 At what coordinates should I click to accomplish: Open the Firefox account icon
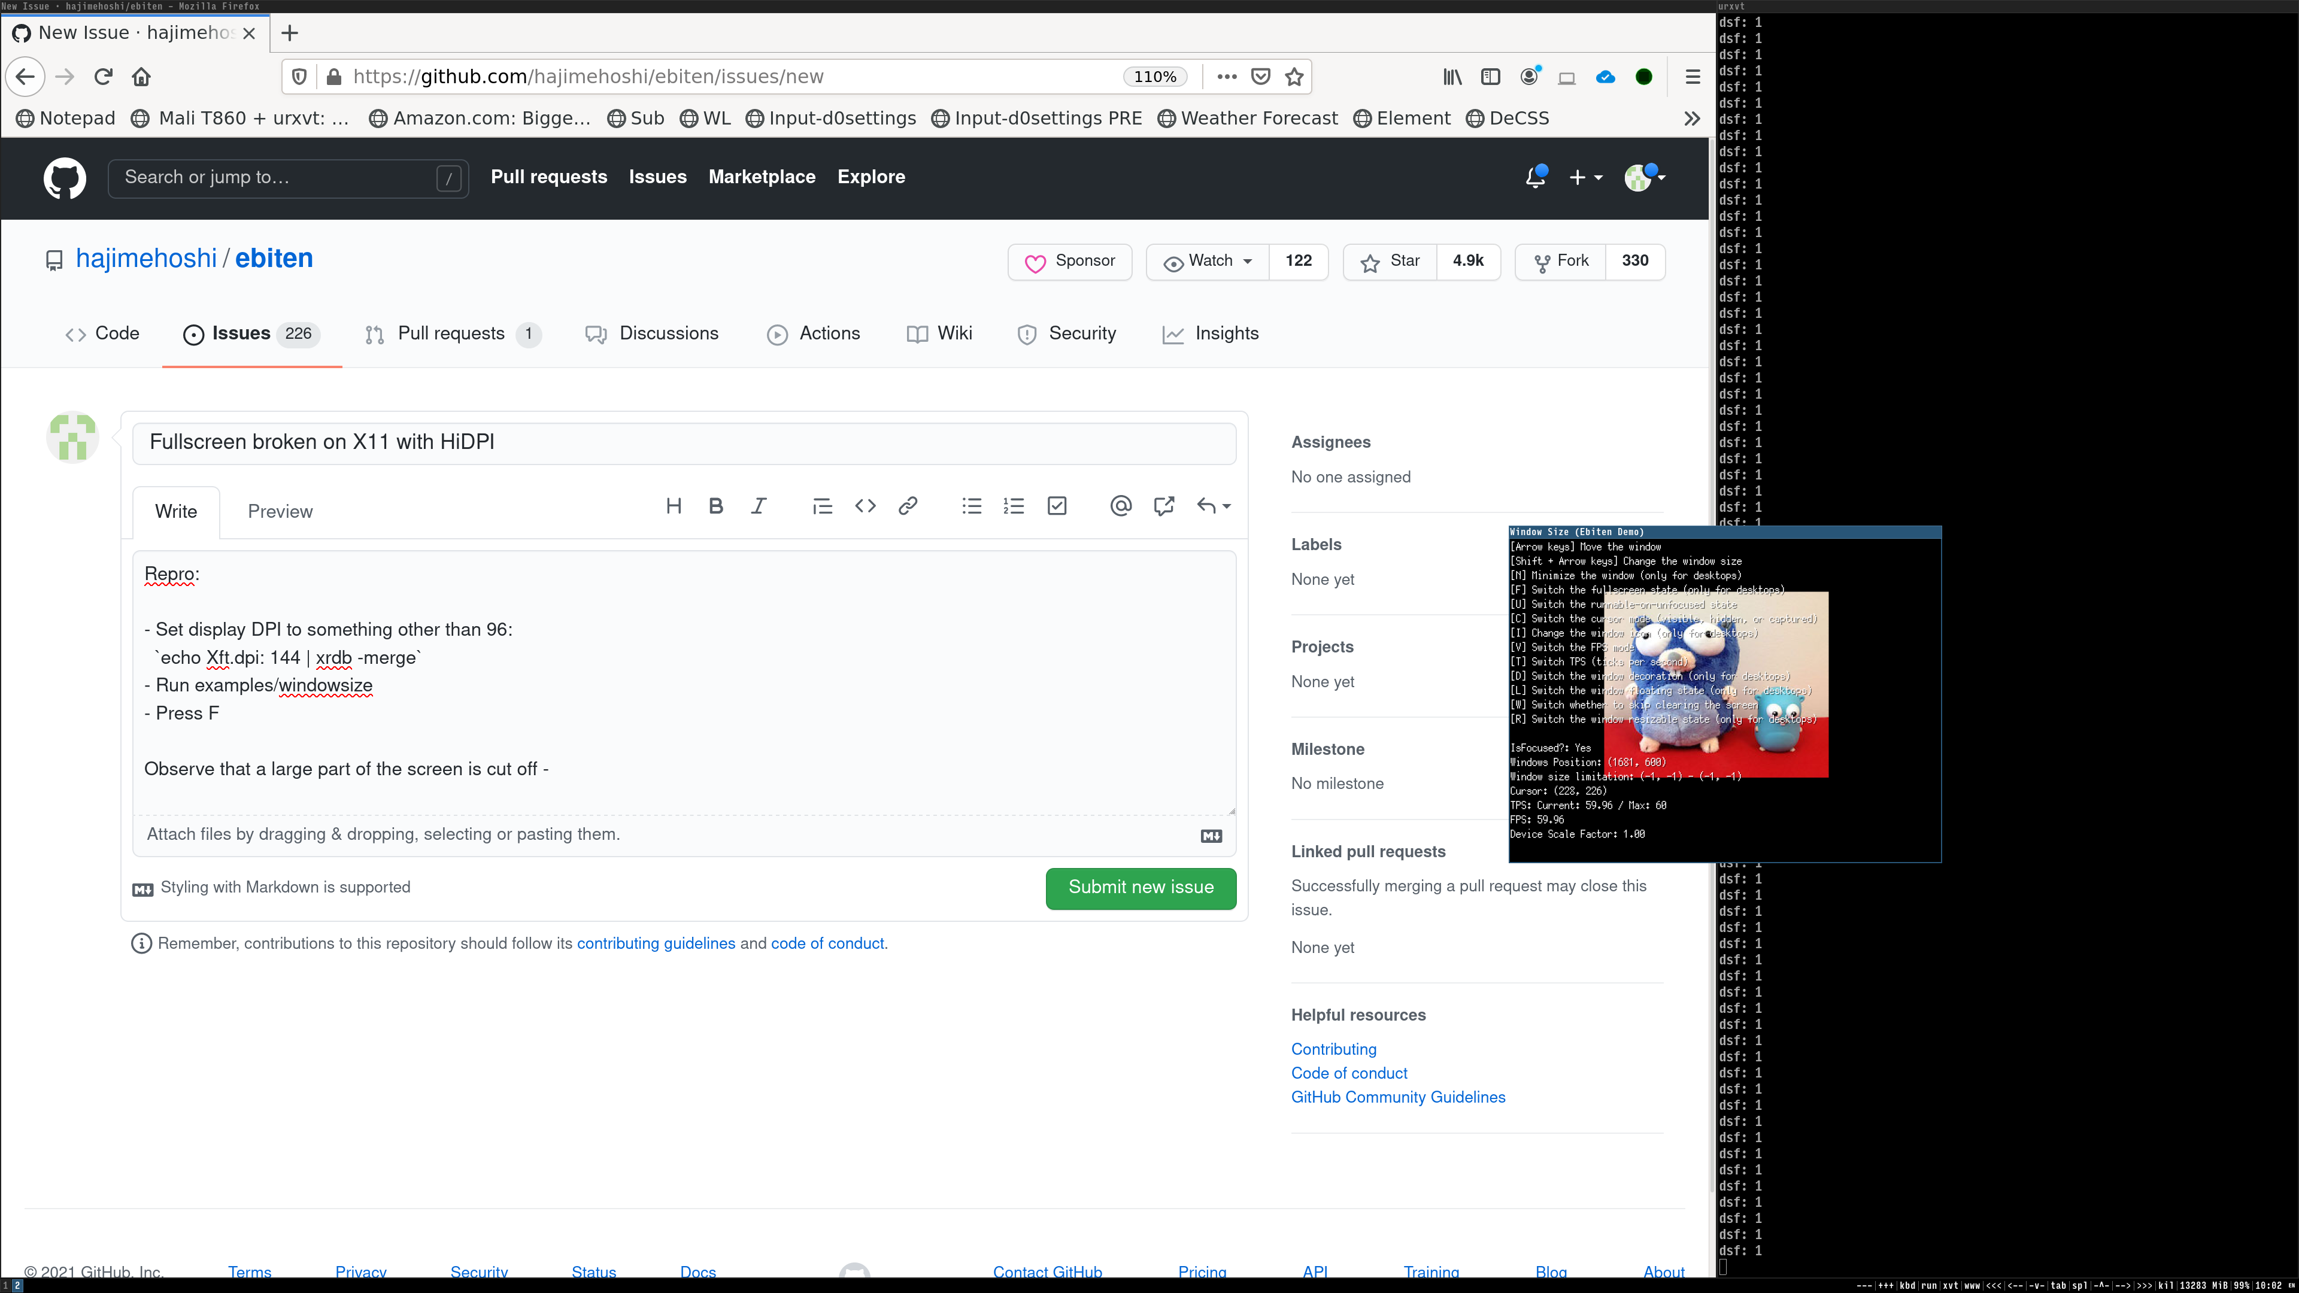(1529, 77)
